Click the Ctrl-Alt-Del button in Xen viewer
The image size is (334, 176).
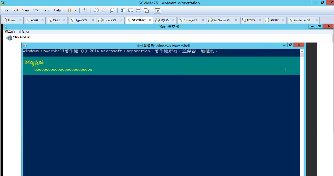coord(18,38)
